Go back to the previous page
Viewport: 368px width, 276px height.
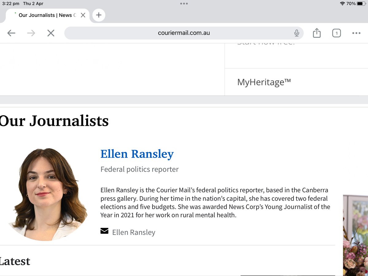(x=11, y=33)
